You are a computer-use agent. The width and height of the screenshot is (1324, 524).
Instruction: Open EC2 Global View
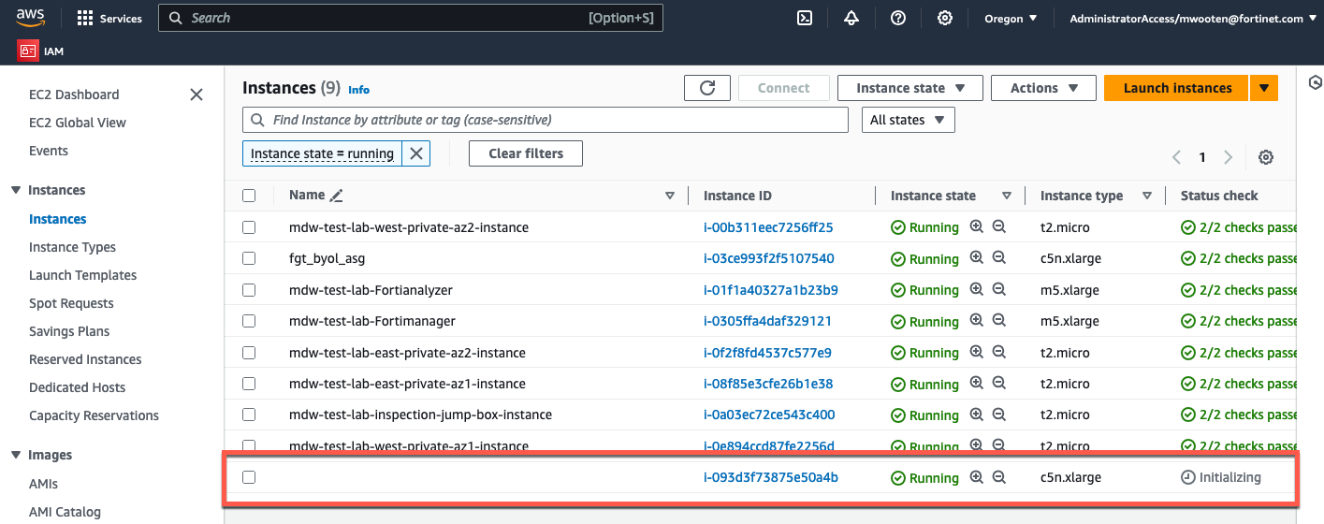[x=78, y=123]
